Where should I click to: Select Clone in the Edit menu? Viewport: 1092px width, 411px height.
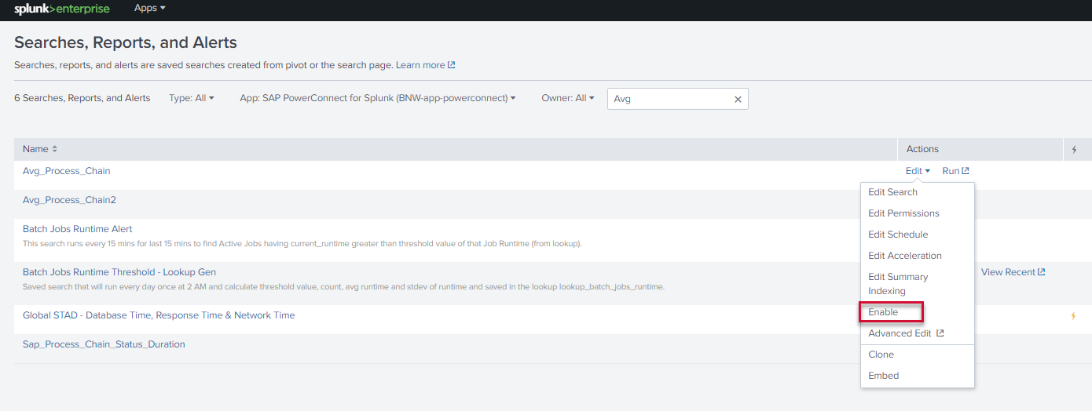pos(881,355)
